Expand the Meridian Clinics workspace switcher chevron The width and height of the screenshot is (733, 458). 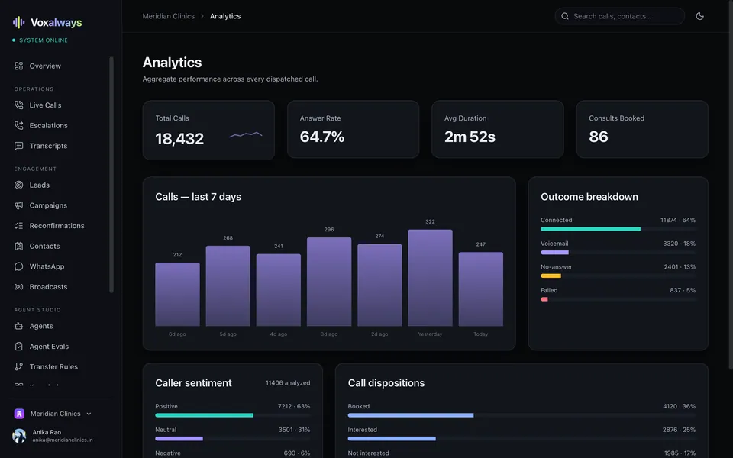(89, 414)
